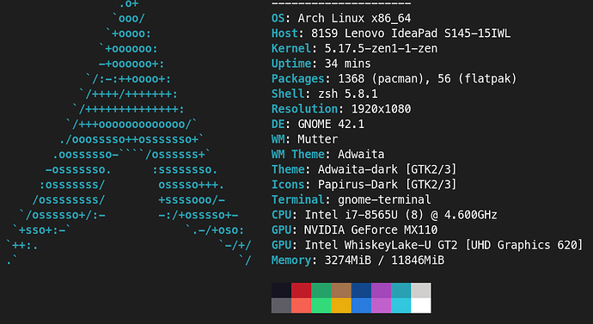Click the Host Lenovo IdeaPad line
This screenshot has height=324, width=593.
click(x=391, y=34)
